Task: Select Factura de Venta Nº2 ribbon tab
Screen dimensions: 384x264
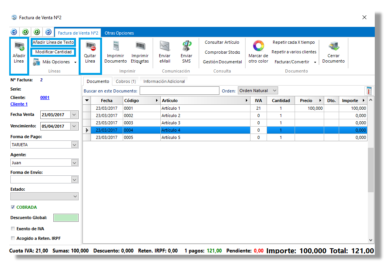Action: tap(78, 33)
